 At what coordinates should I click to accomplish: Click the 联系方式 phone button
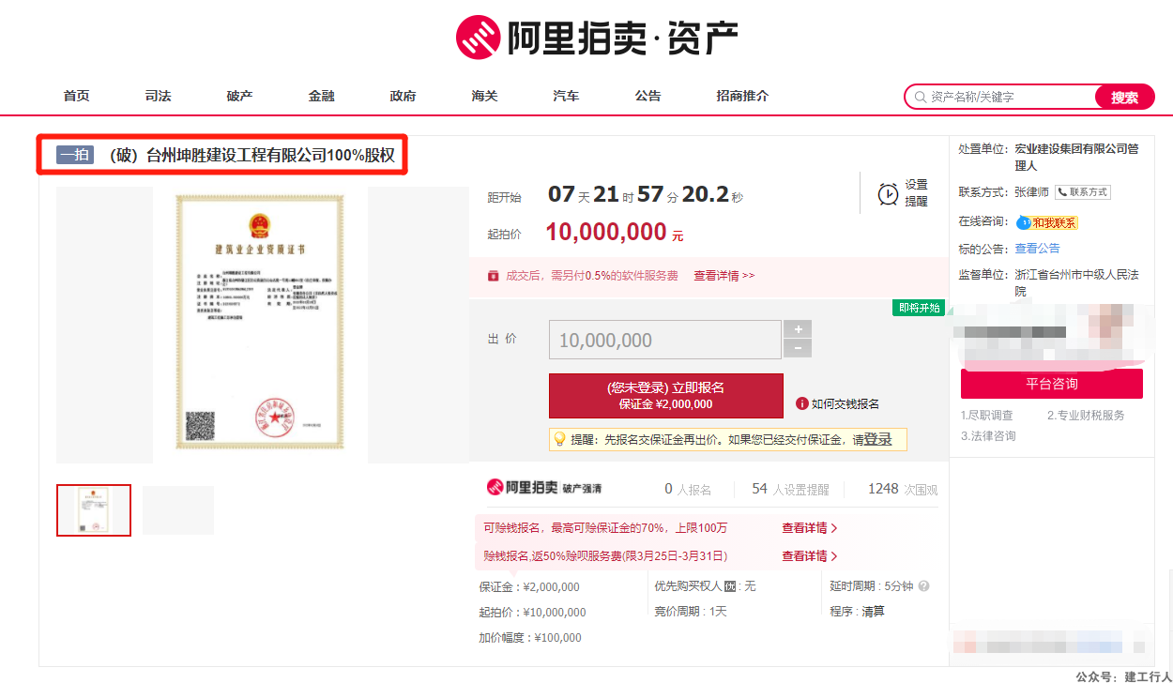tap(1083, 191)
